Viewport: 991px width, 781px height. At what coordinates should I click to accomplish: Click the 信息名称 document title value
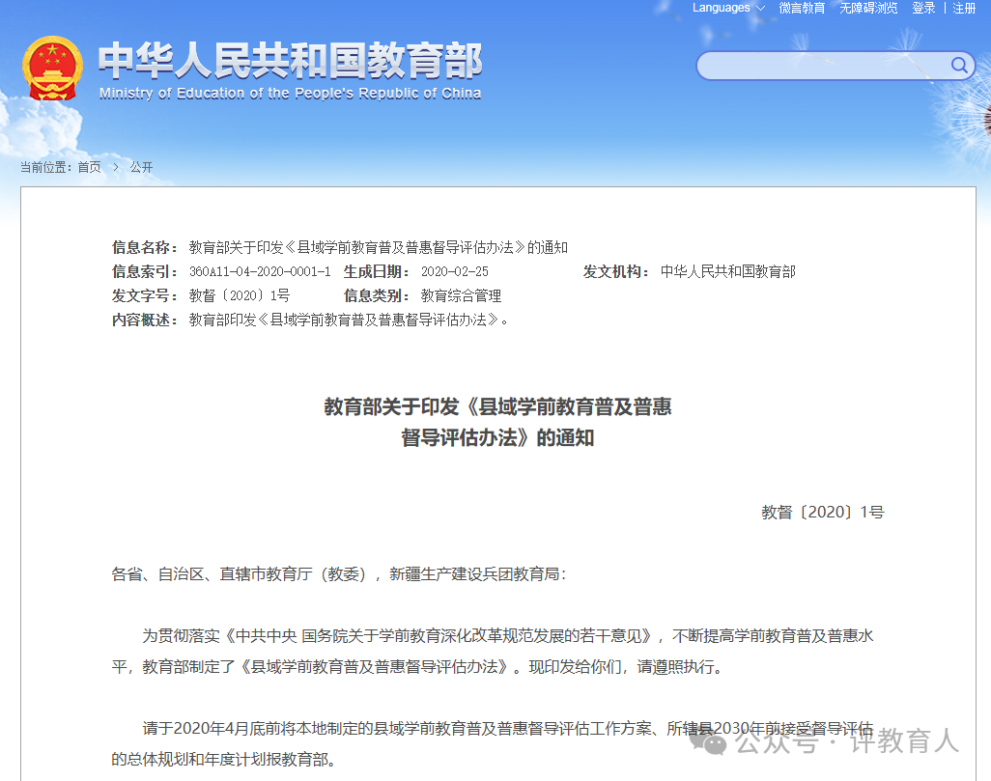378,248
